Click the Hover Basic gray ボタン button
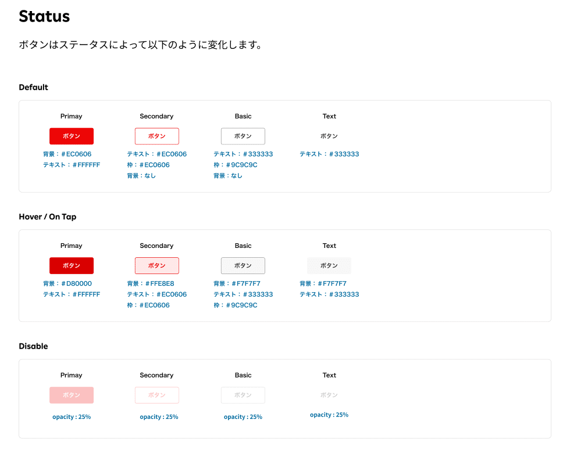Screen dimensions: 570x451 (243, 265)
